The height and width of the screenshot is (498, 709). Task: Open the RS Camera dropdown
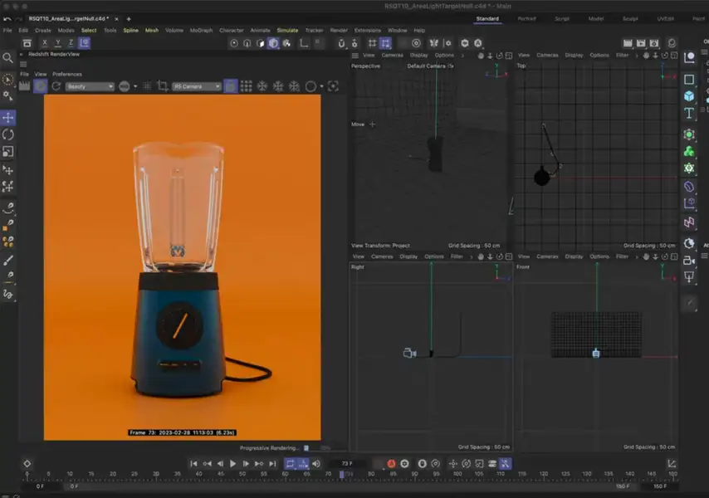(198, 86)
